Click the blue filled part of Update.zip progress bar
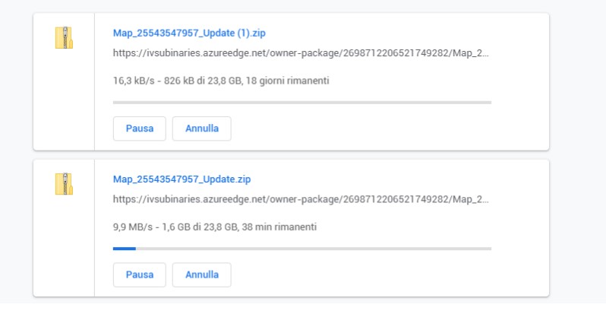The image size is (606, 311). point(124,249)
